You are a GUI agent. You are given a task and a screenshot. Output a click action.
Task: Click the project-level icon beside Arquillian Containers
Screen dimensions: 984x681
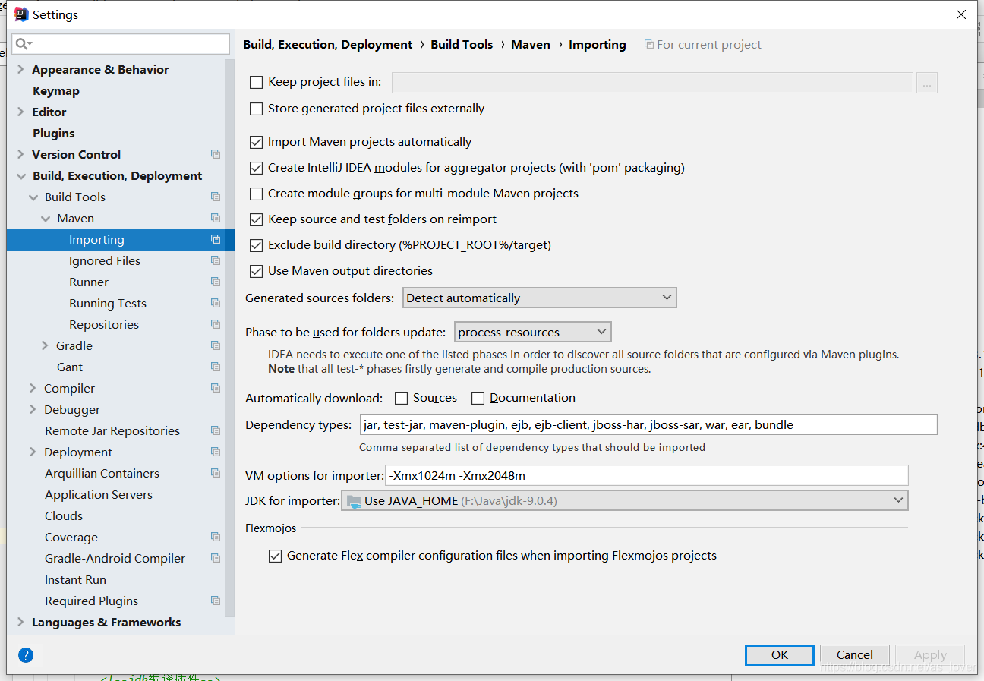tap(216, 473)
